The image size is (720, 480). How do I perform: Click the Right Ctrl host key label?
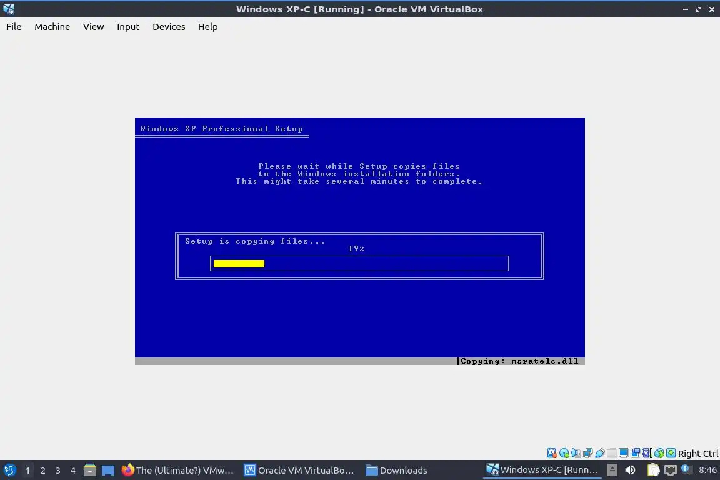(x=698, y=454)
